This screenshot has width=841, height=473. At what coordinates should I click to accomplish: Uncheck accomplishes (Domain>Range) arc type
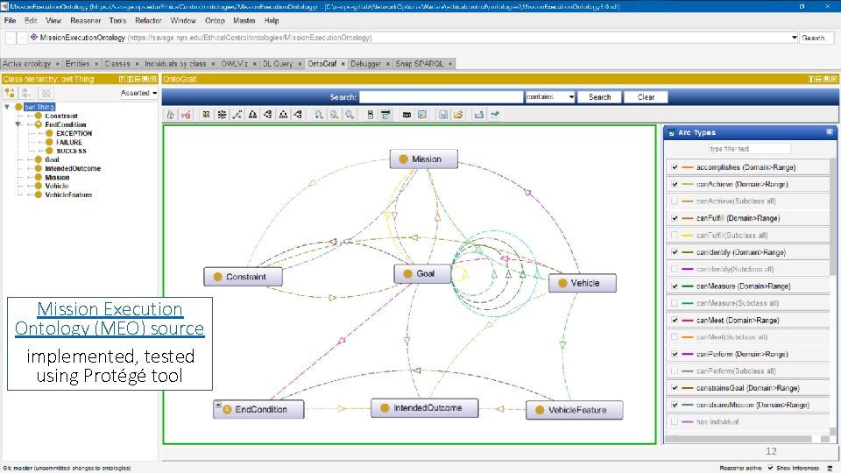click(x=675, y=167)
